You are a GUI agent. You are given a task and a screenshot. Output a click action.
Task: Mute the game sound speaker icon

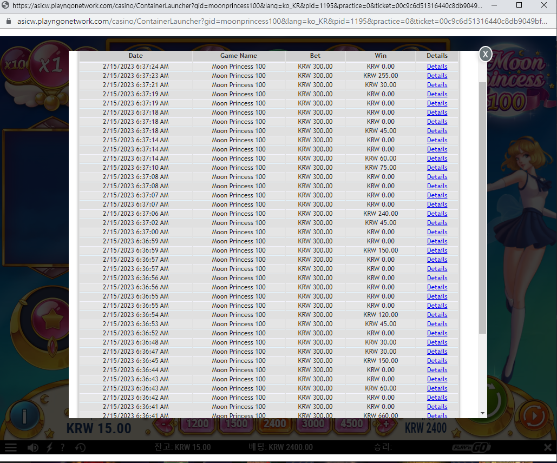click(x=32, y=447)
